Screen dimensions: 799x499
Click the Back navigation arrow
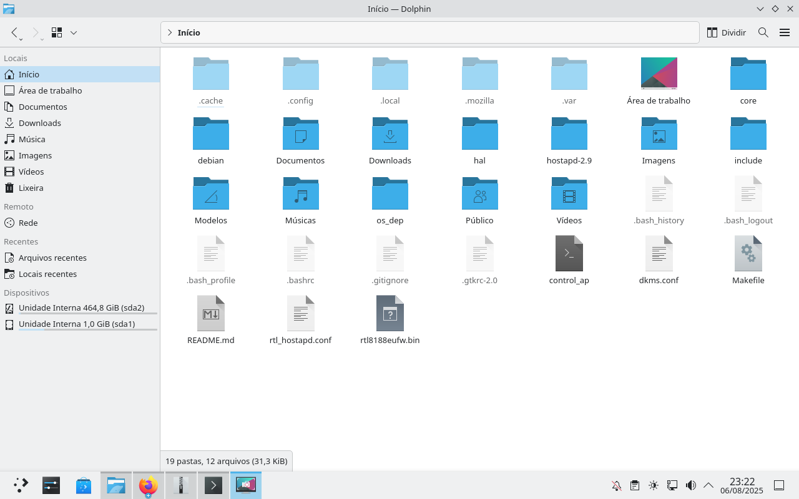point(15,32)
